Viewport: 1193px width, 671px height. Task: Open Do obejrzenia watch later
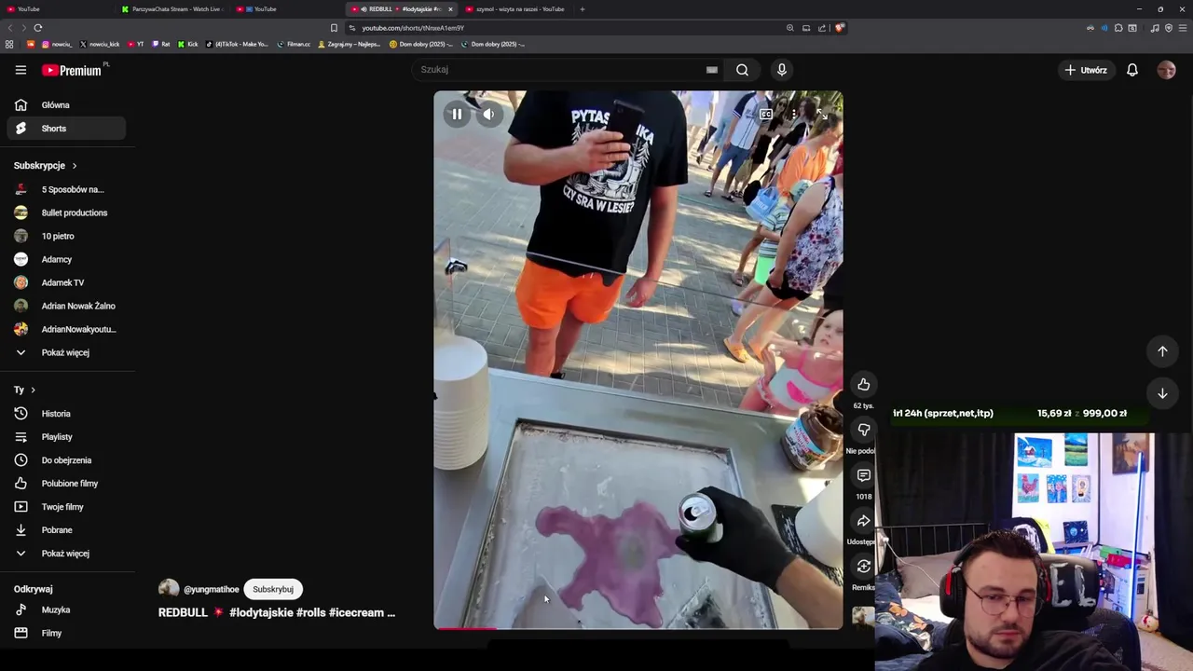pyautogui.click(x=65, y=460)
